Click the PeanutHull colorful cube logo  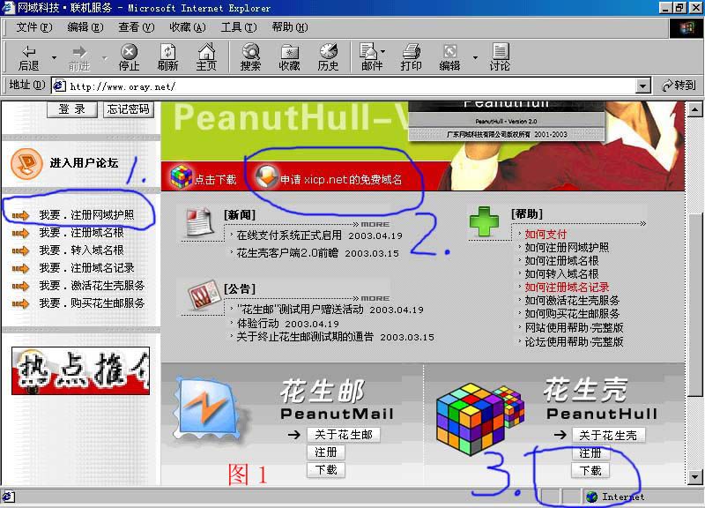(479, 418)
